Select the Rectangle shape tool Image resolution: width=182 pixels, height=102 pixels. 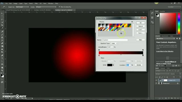2,64
